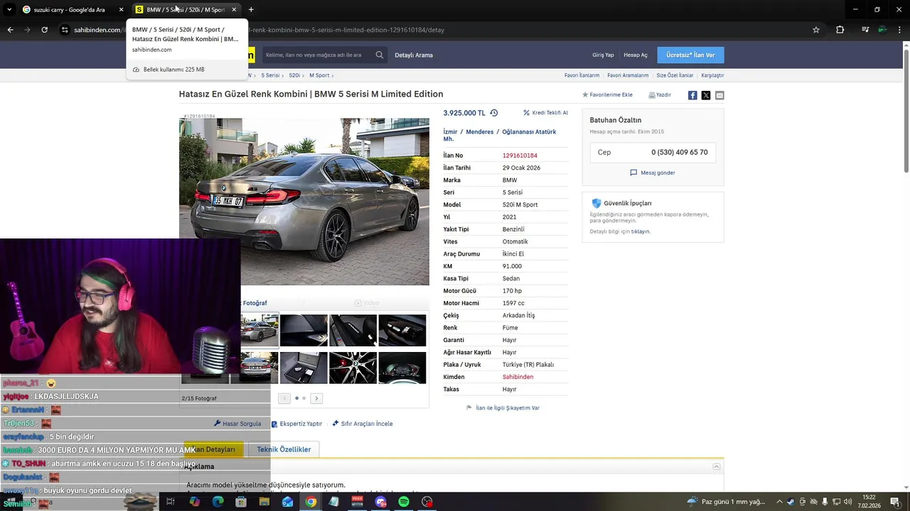Open Detaylı Arama
The width and height of the screenshot is (910, 511).
point(414,55)
